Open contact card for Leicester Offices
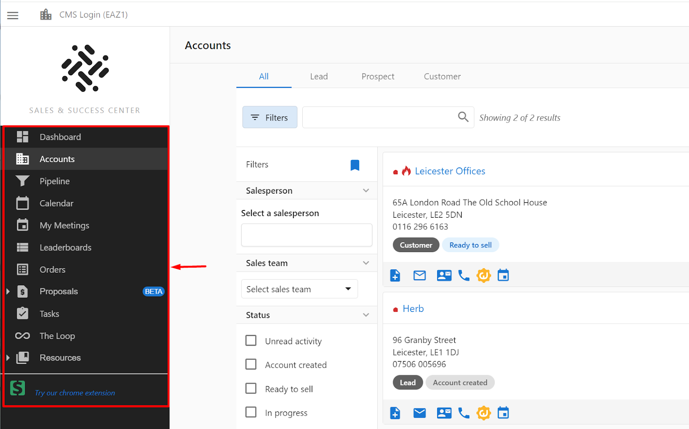 point(444,275)
